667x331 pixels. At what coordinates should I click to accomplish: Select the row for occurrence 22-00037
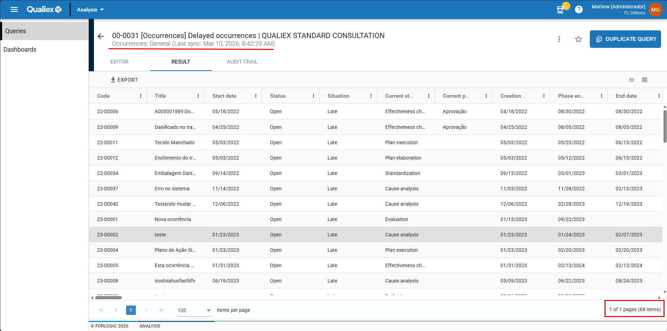click(108, 189)
